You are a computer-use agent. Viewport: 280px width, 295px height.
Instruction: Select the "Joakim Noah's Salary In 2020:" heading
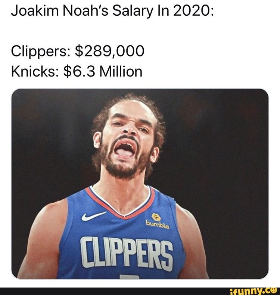click(112, 11)
